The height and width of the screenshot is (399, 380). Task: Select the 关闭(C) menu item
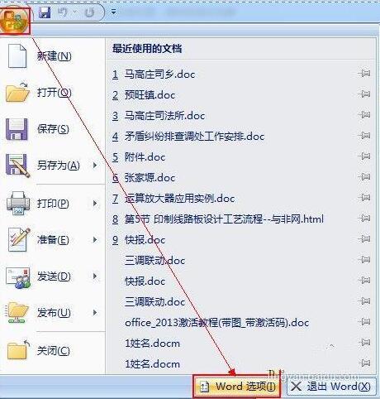point(53,350)
